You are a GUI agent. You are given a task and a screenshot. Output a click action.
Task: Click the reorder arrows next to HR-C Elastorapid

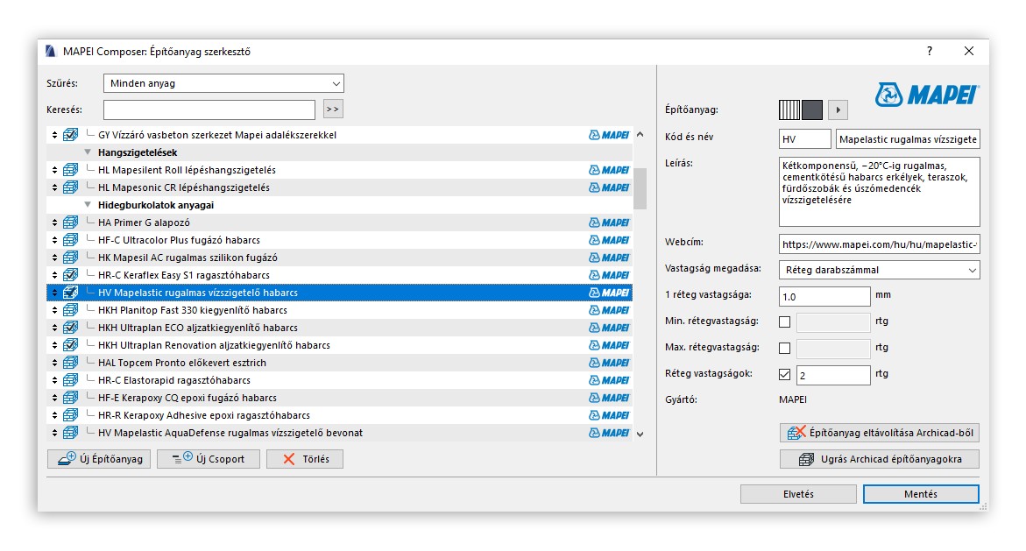(53, 380)
